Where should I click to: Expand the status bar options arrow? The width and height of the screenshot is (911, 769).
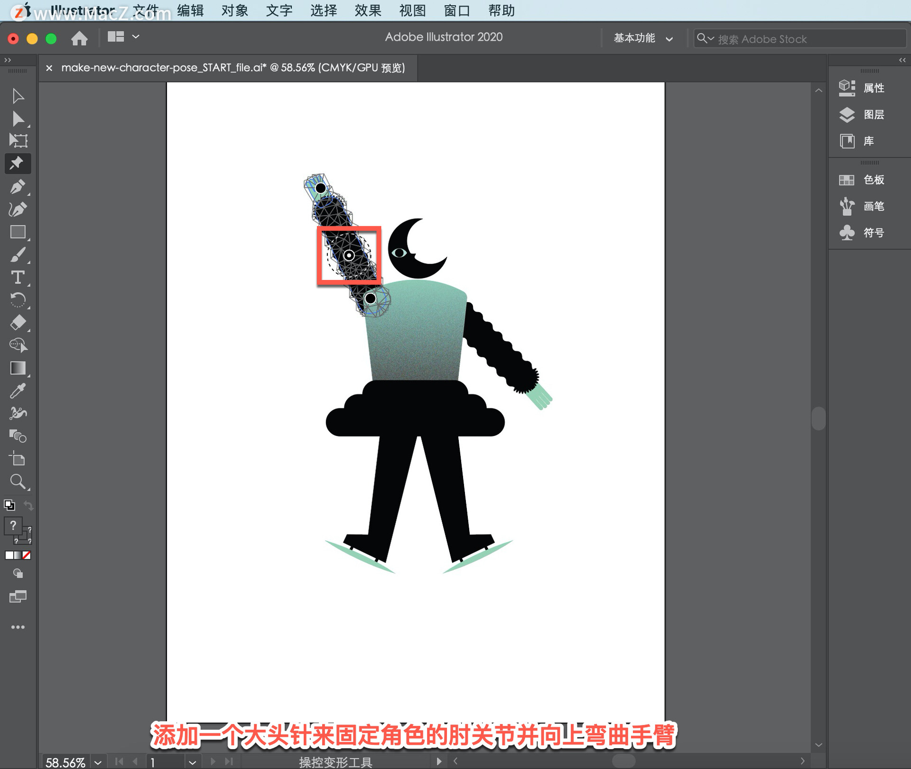click(439, 761)
